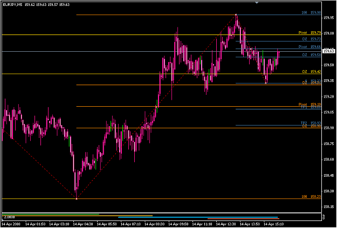Image resolution: width=337 pixels, height=228 pixels.
Task: Click the 2.0000 indicator subwindow value
Action: [x=9, y=217]
